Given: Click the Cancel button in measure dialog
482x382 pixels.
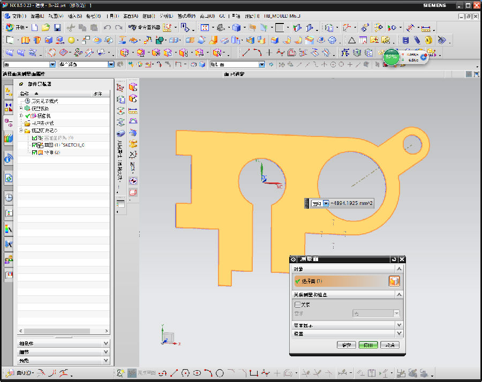Looking at the screenshot, I should click(389, 345).
